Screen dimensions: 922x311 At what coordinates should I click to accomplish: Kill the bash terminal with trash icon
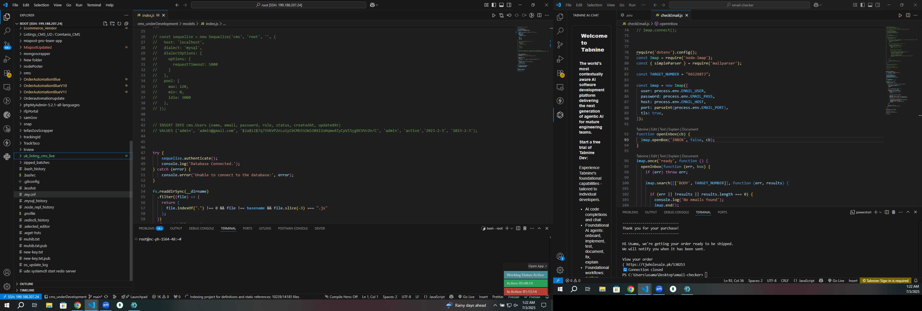click(525, 228)
